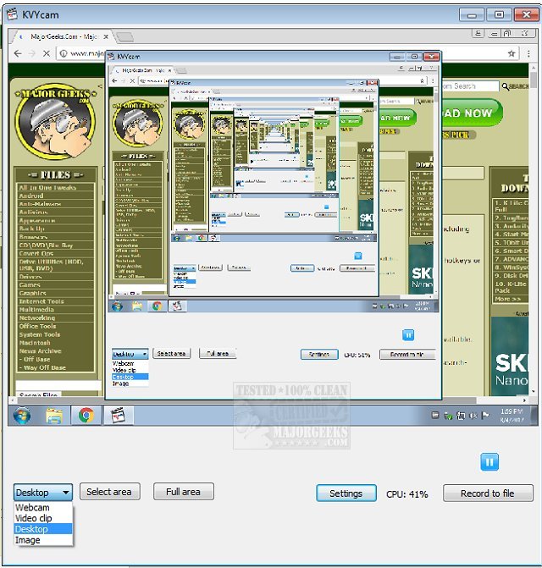Open the Covert Ops category link
Image resolution: width=542 pixels, height=568 pixels.
click(x=36, y=253)
